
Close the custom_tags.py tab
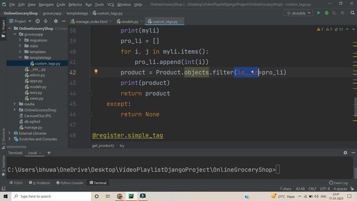click(x=181, y=22)
